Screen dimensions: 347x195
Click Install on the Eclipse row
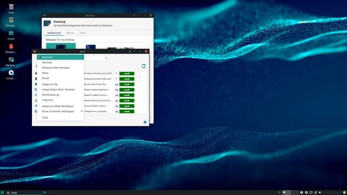pyautogui.click(x=127, y=79)
